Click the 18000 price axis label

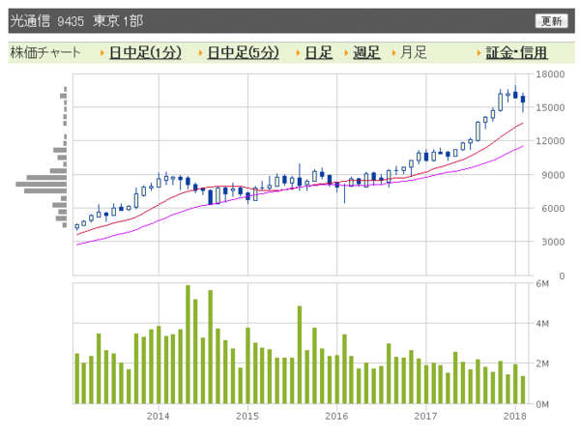[552, 74]
